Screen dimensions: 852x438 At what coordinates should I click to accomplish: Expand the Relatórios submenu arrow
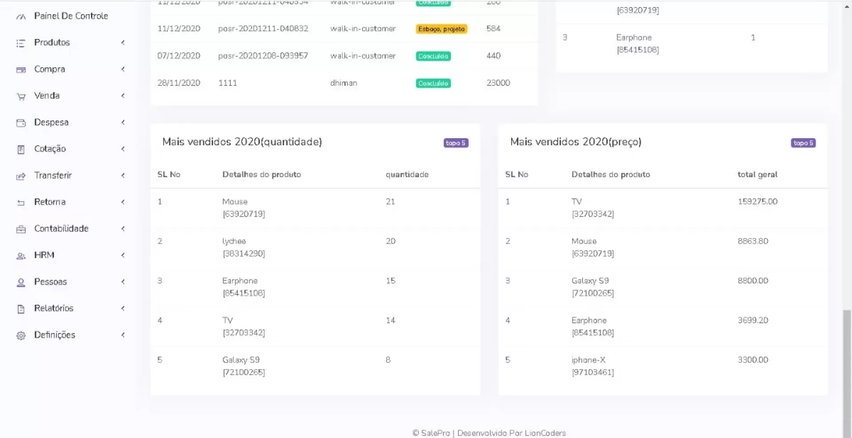pos(123,308)
